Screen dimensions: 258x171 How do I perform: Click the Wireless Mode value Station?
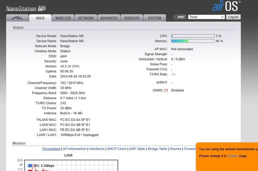click(65, 51)
